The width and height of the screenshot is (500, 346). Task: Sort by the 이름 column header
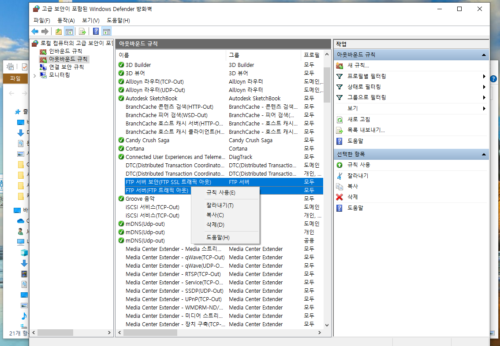tap(171, 55)
